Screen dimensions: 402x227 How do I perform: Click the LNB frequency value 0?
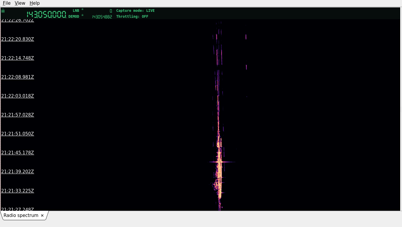click(x=111, y=11)
